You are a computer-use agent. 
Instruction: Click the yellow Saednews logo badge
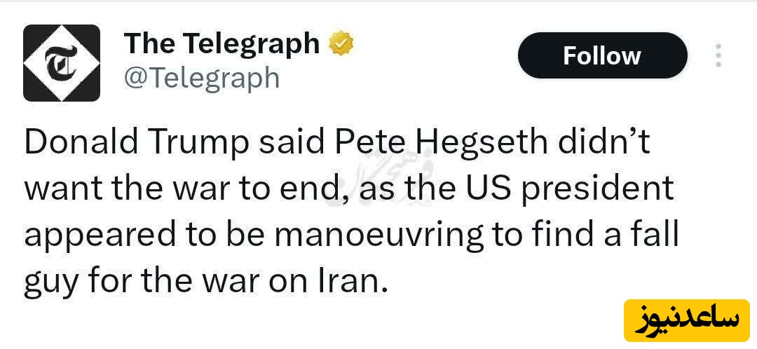(686, 320)
